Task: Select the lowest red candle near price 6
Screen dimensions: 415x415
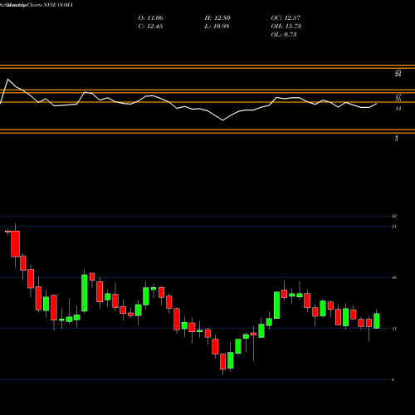Action: tap(222, 362)
